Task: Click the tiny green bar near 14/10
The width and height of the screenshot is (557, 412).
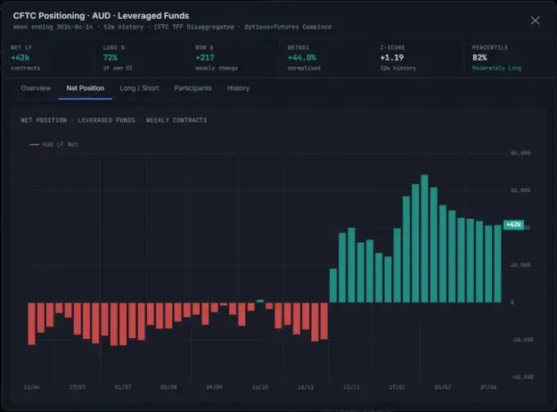Action: click(260, 301)
